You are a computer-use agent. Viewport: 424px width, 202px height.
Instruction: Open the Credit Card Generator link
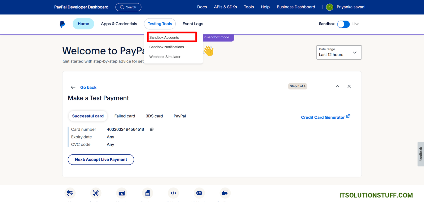(325, 117)
